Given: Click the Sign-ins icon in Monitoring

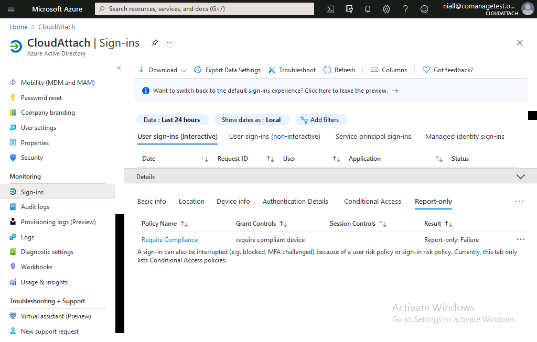Looking at the screenshot, I should tap(13, 192).
